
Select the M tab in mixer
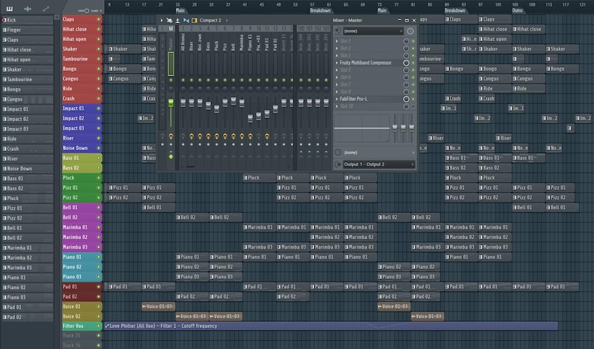[171, 28]
